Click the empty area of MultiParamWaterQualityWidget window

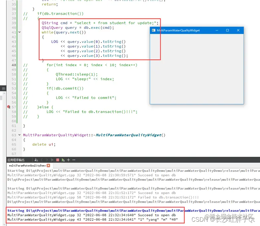click(197, 69)
